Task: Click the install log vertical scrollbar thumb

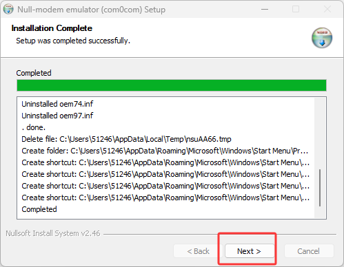Action: click(x=320, y=188)
